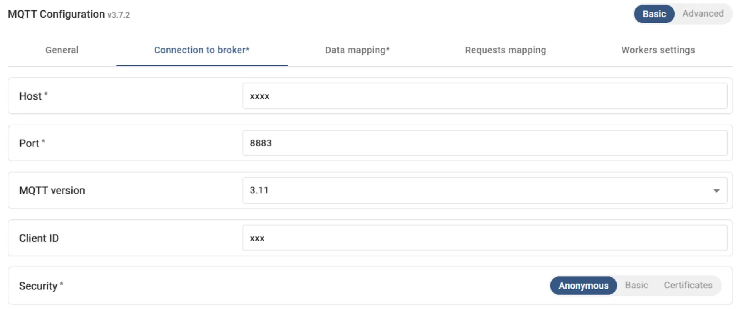Select the Connection to broker tab
Viewport: 738px width, 309px height.
coord(202,50)
